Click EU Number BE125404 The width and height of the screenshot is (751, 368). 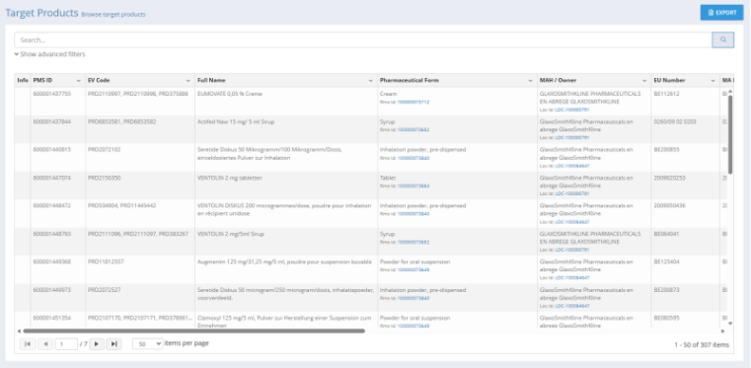click(667, 262)
